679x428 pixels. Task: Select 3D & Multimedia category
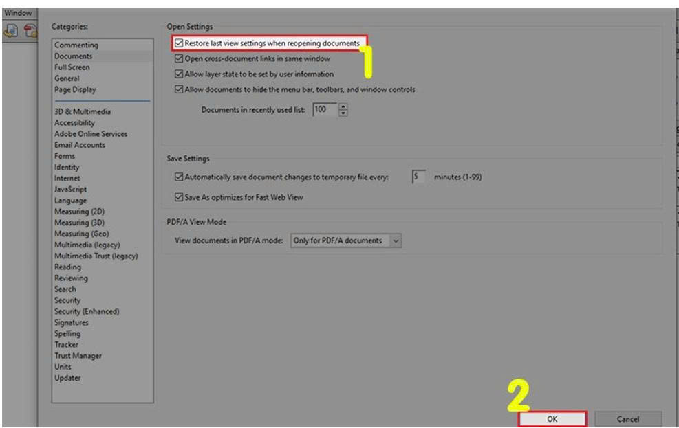(x=83, y=111)
